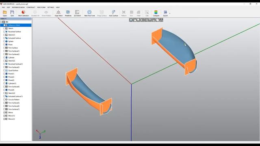Click the Export icon
Screen dimensions: 260x146
pos(165,13)
